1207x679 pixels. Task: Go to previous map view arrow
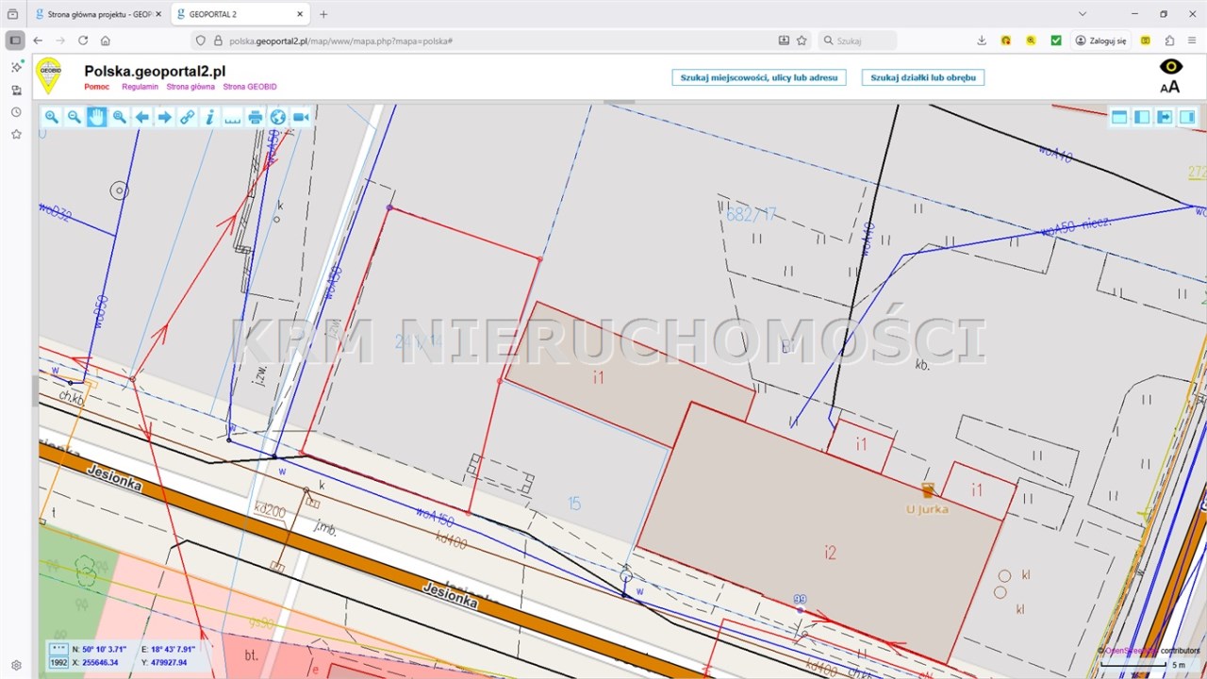pyautogui.click(x=142, y=117)
